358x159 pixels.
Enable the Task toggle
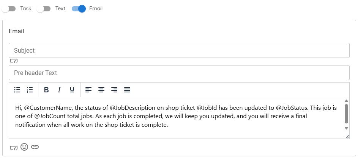point(9,8)
